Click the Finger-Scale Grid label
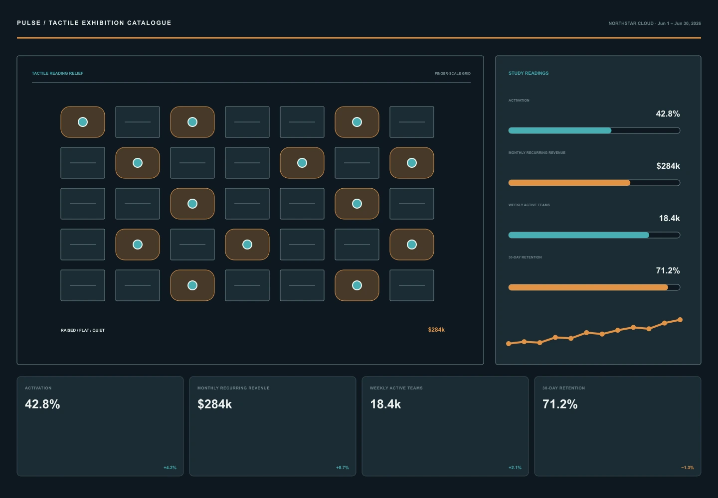 click(x=453, y=74)
